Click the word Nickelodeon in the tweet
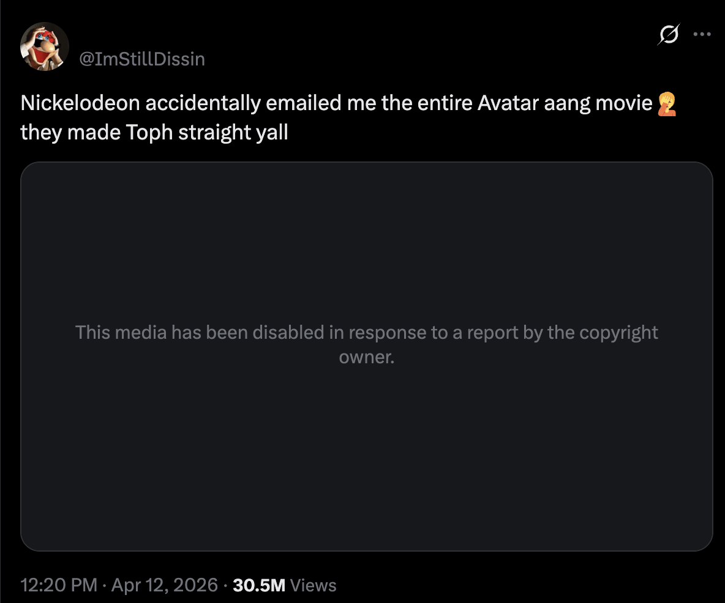The image size is (725, 603). [x=80, y=103]
